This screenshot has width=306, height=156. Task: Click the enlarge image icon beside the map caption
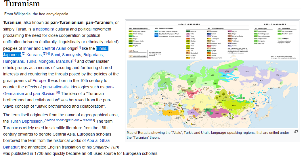click(x=296, y=132)
